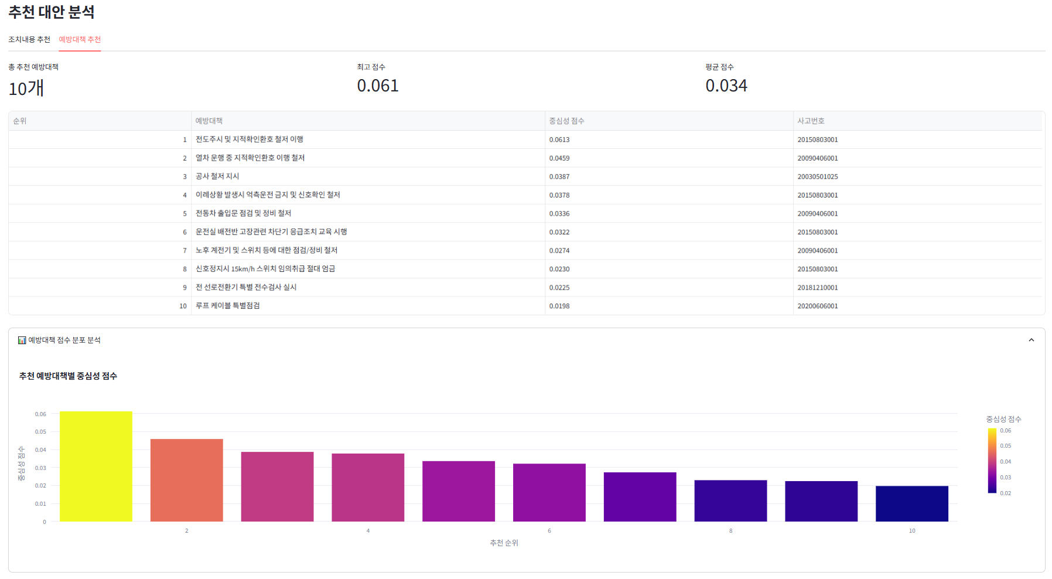Click the bar chart icon beside 예방대책 점수 분포 분석
The width and height of the screenshot is (1052, 579).
[22, 340]
